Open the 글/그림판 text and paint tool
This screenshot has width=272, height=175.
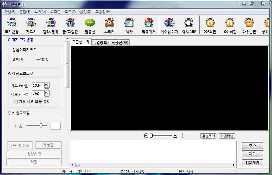70,26
